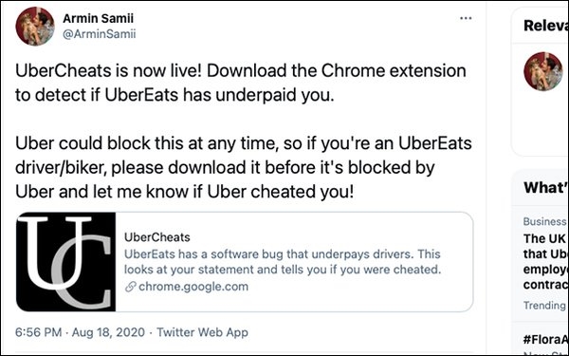Open the tweet's three-dot more menu
Image resolution: width=569 pixels, height=356 pixels.
466,18
